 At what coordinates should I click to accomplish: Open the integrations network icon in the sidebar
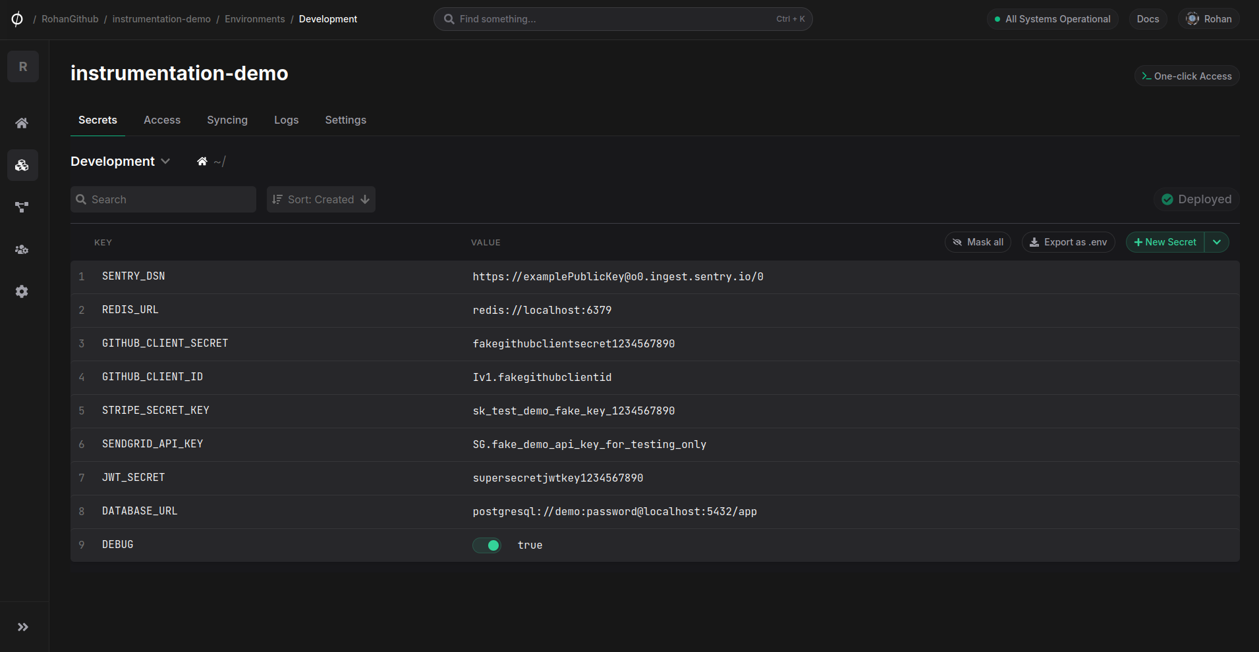click(x=22, y=207)
